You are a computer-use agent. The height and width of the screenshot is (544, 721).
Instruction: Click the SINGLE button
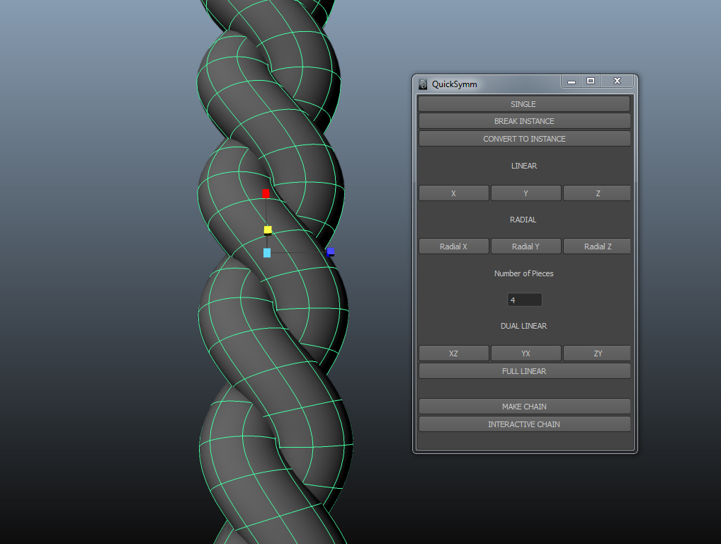524,103
